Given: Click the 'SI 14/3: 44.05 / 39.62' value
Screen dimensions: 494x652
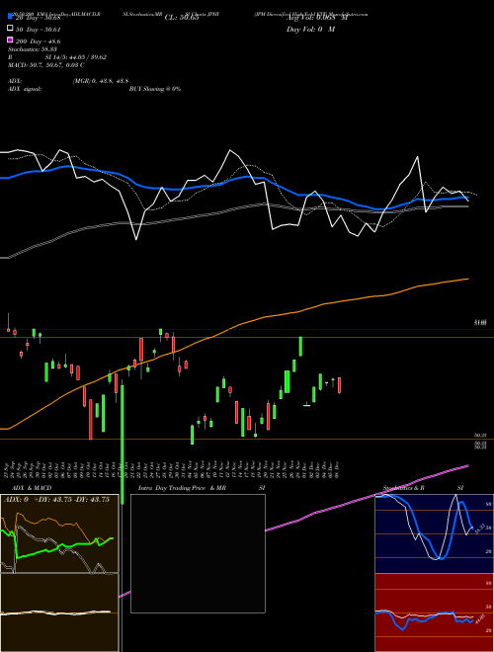Looking at the screenshot, I should [x=76, y=57].
